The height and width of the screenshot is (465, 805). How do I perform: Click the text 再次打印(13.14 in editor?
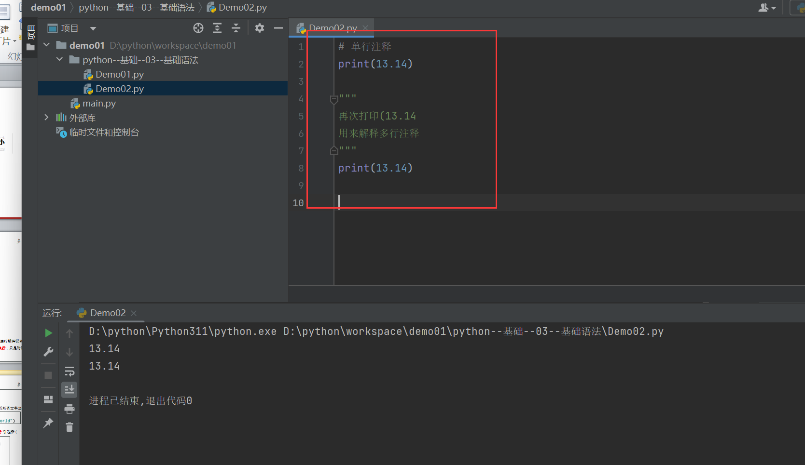pyautogui.click(x=377, y=116)
